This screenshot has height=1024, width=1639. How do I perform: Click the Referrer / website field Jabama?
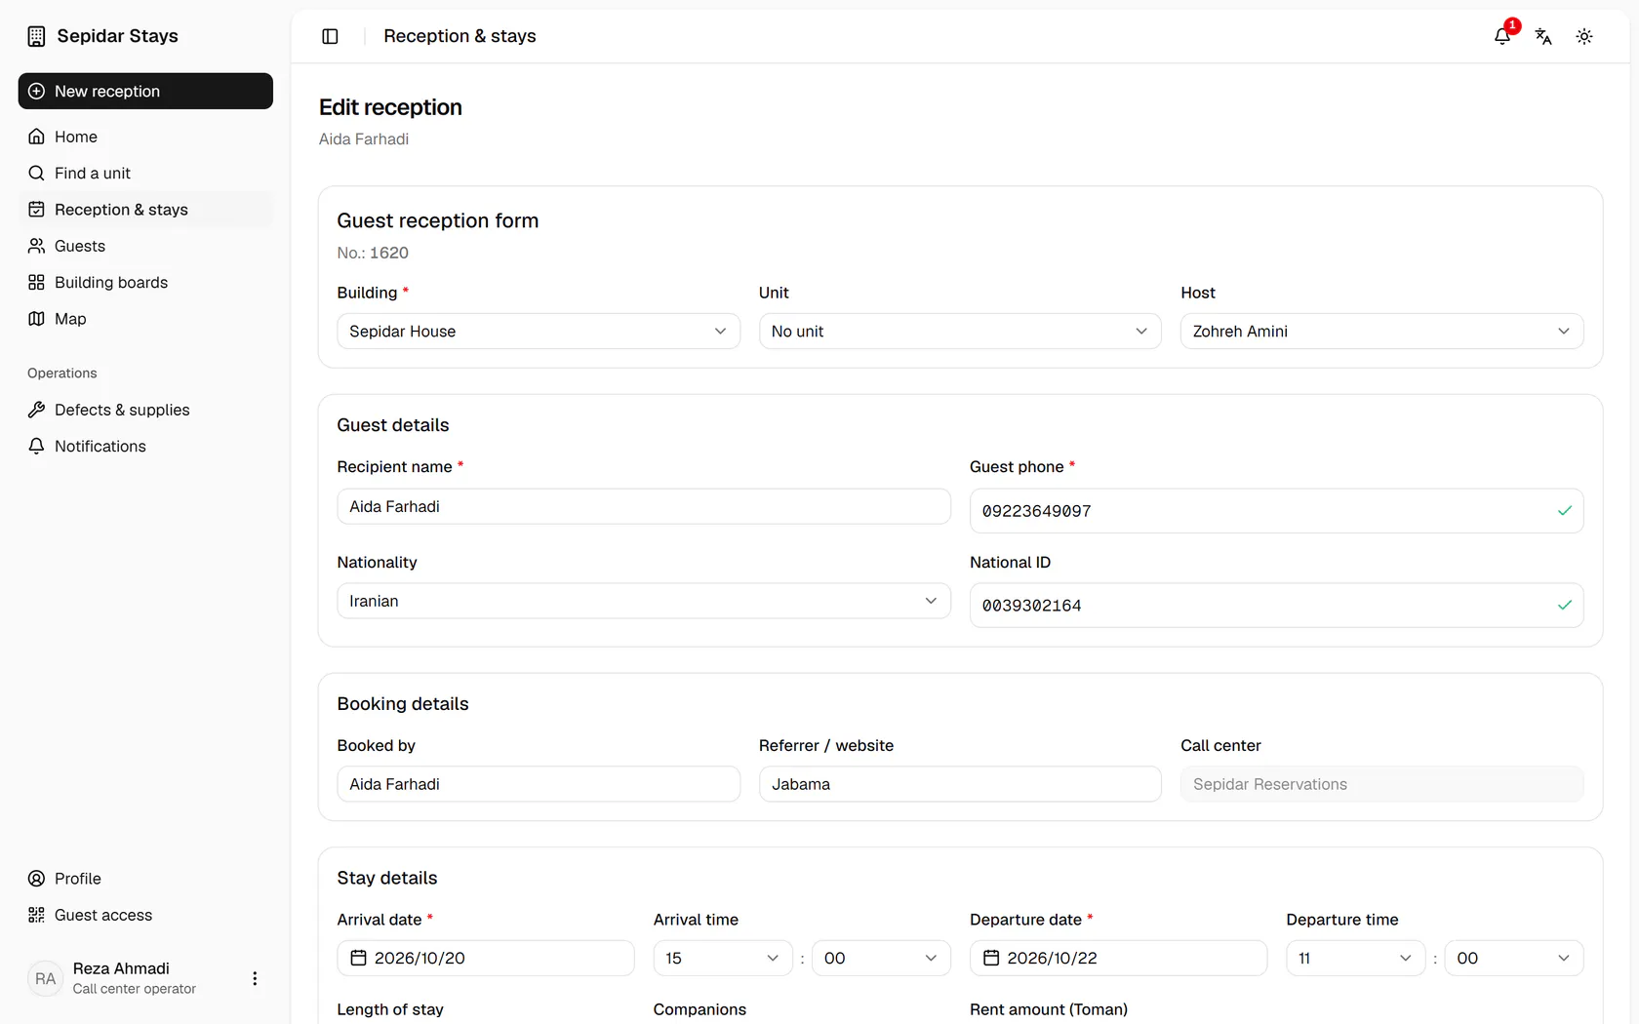pyautogui.click(x=960, y=784)
